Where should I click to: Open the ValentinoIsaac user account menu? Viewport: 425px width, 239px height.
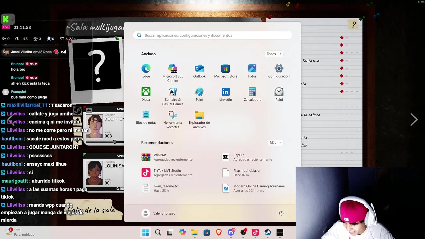(158, 213)
